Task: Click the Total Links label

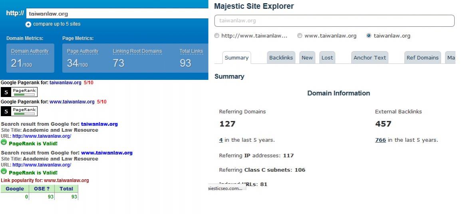Action: pyautogui.click(x=191, y=51)
